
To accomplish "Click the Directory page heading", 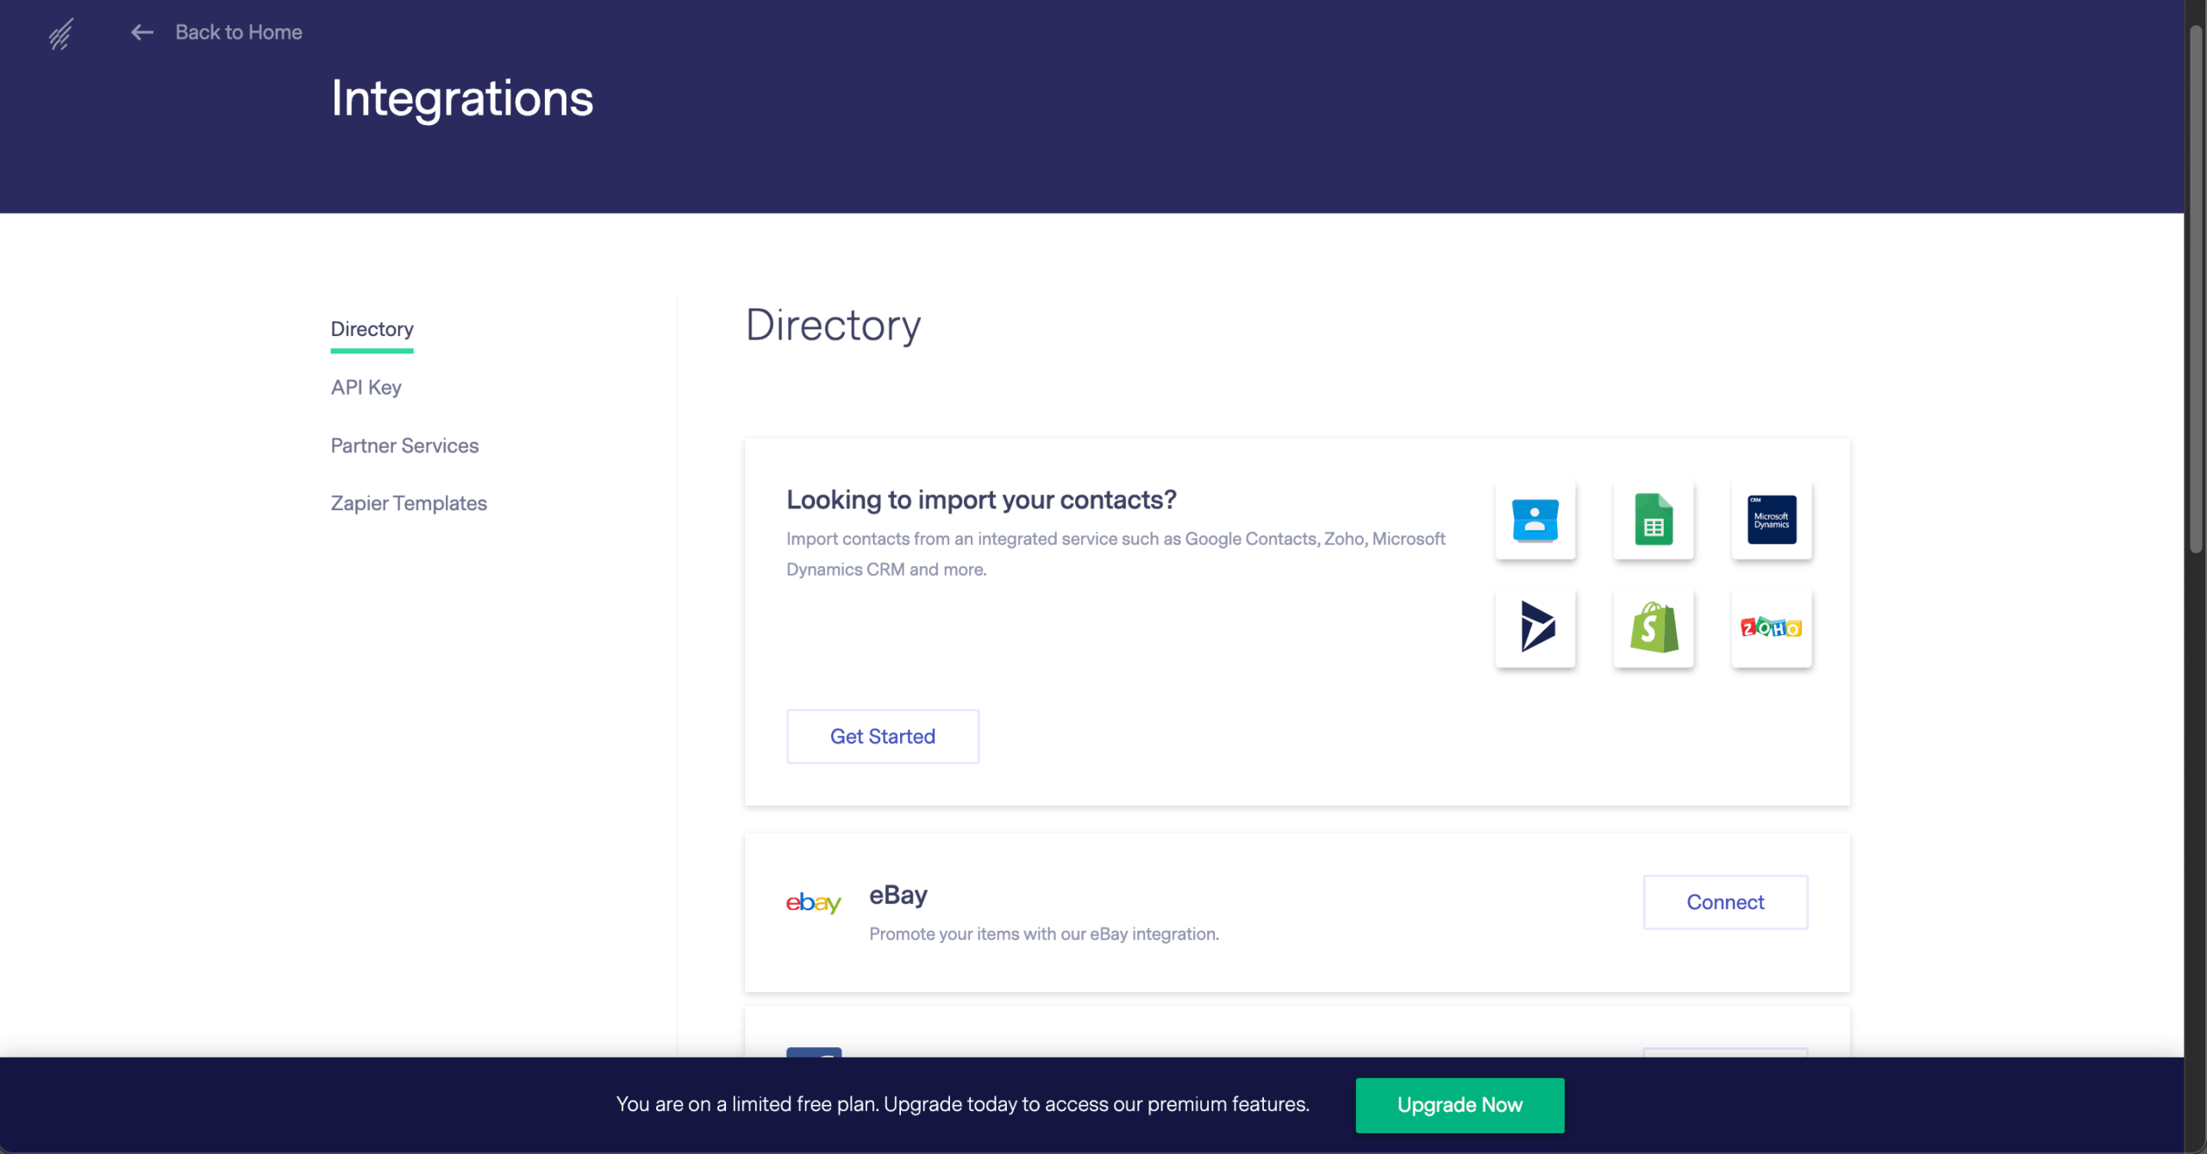I will [x=833, y=326].
